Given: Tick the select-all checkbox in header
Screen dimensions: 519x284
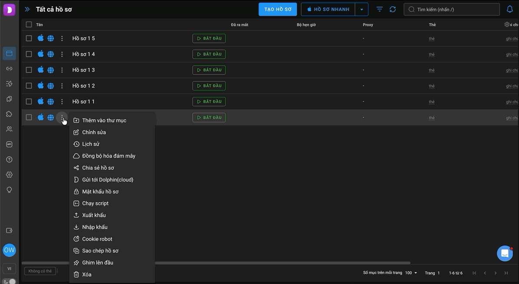Looking at the screenshot, I should 29,24.
